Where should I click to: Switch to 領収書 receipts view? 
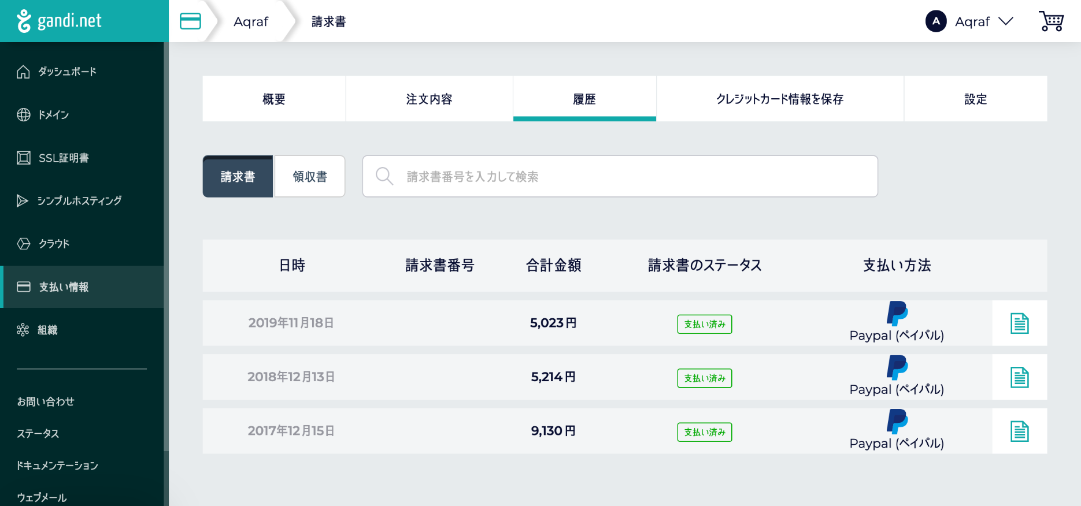[310, 177]
